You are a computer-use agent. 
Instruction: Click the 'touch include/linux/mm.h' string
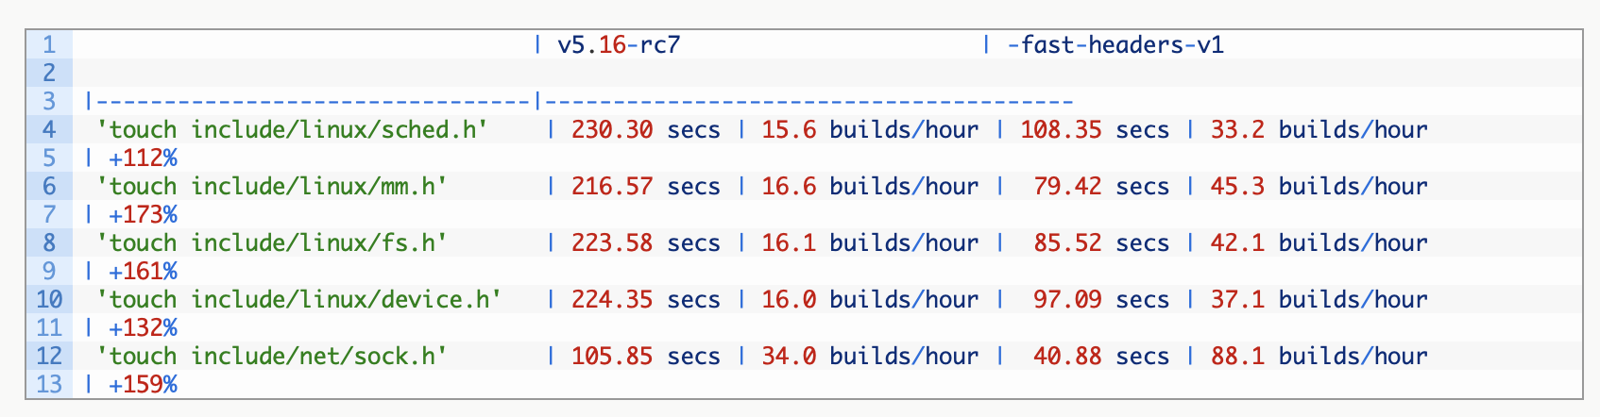tap(272, 186)
